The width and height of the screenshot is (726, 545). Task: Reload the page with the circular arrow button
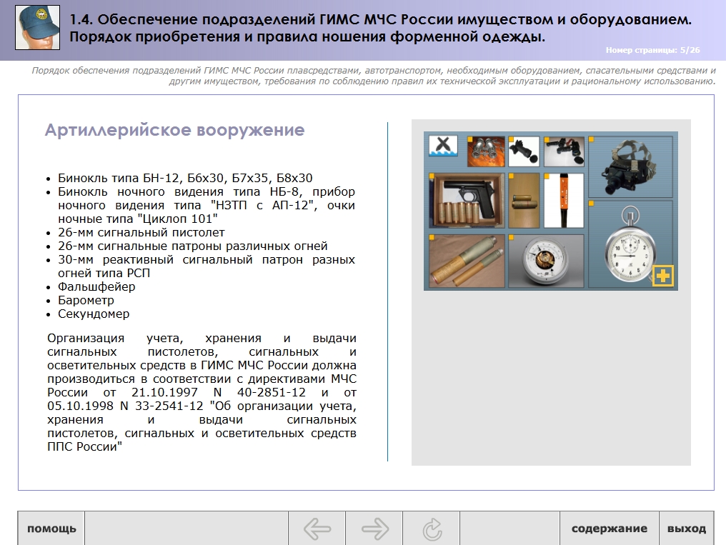pos(432,529)
